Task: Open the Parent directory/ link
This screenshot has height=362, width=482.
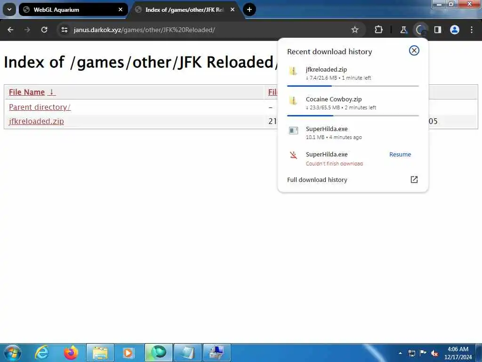Action: [40, 107]
